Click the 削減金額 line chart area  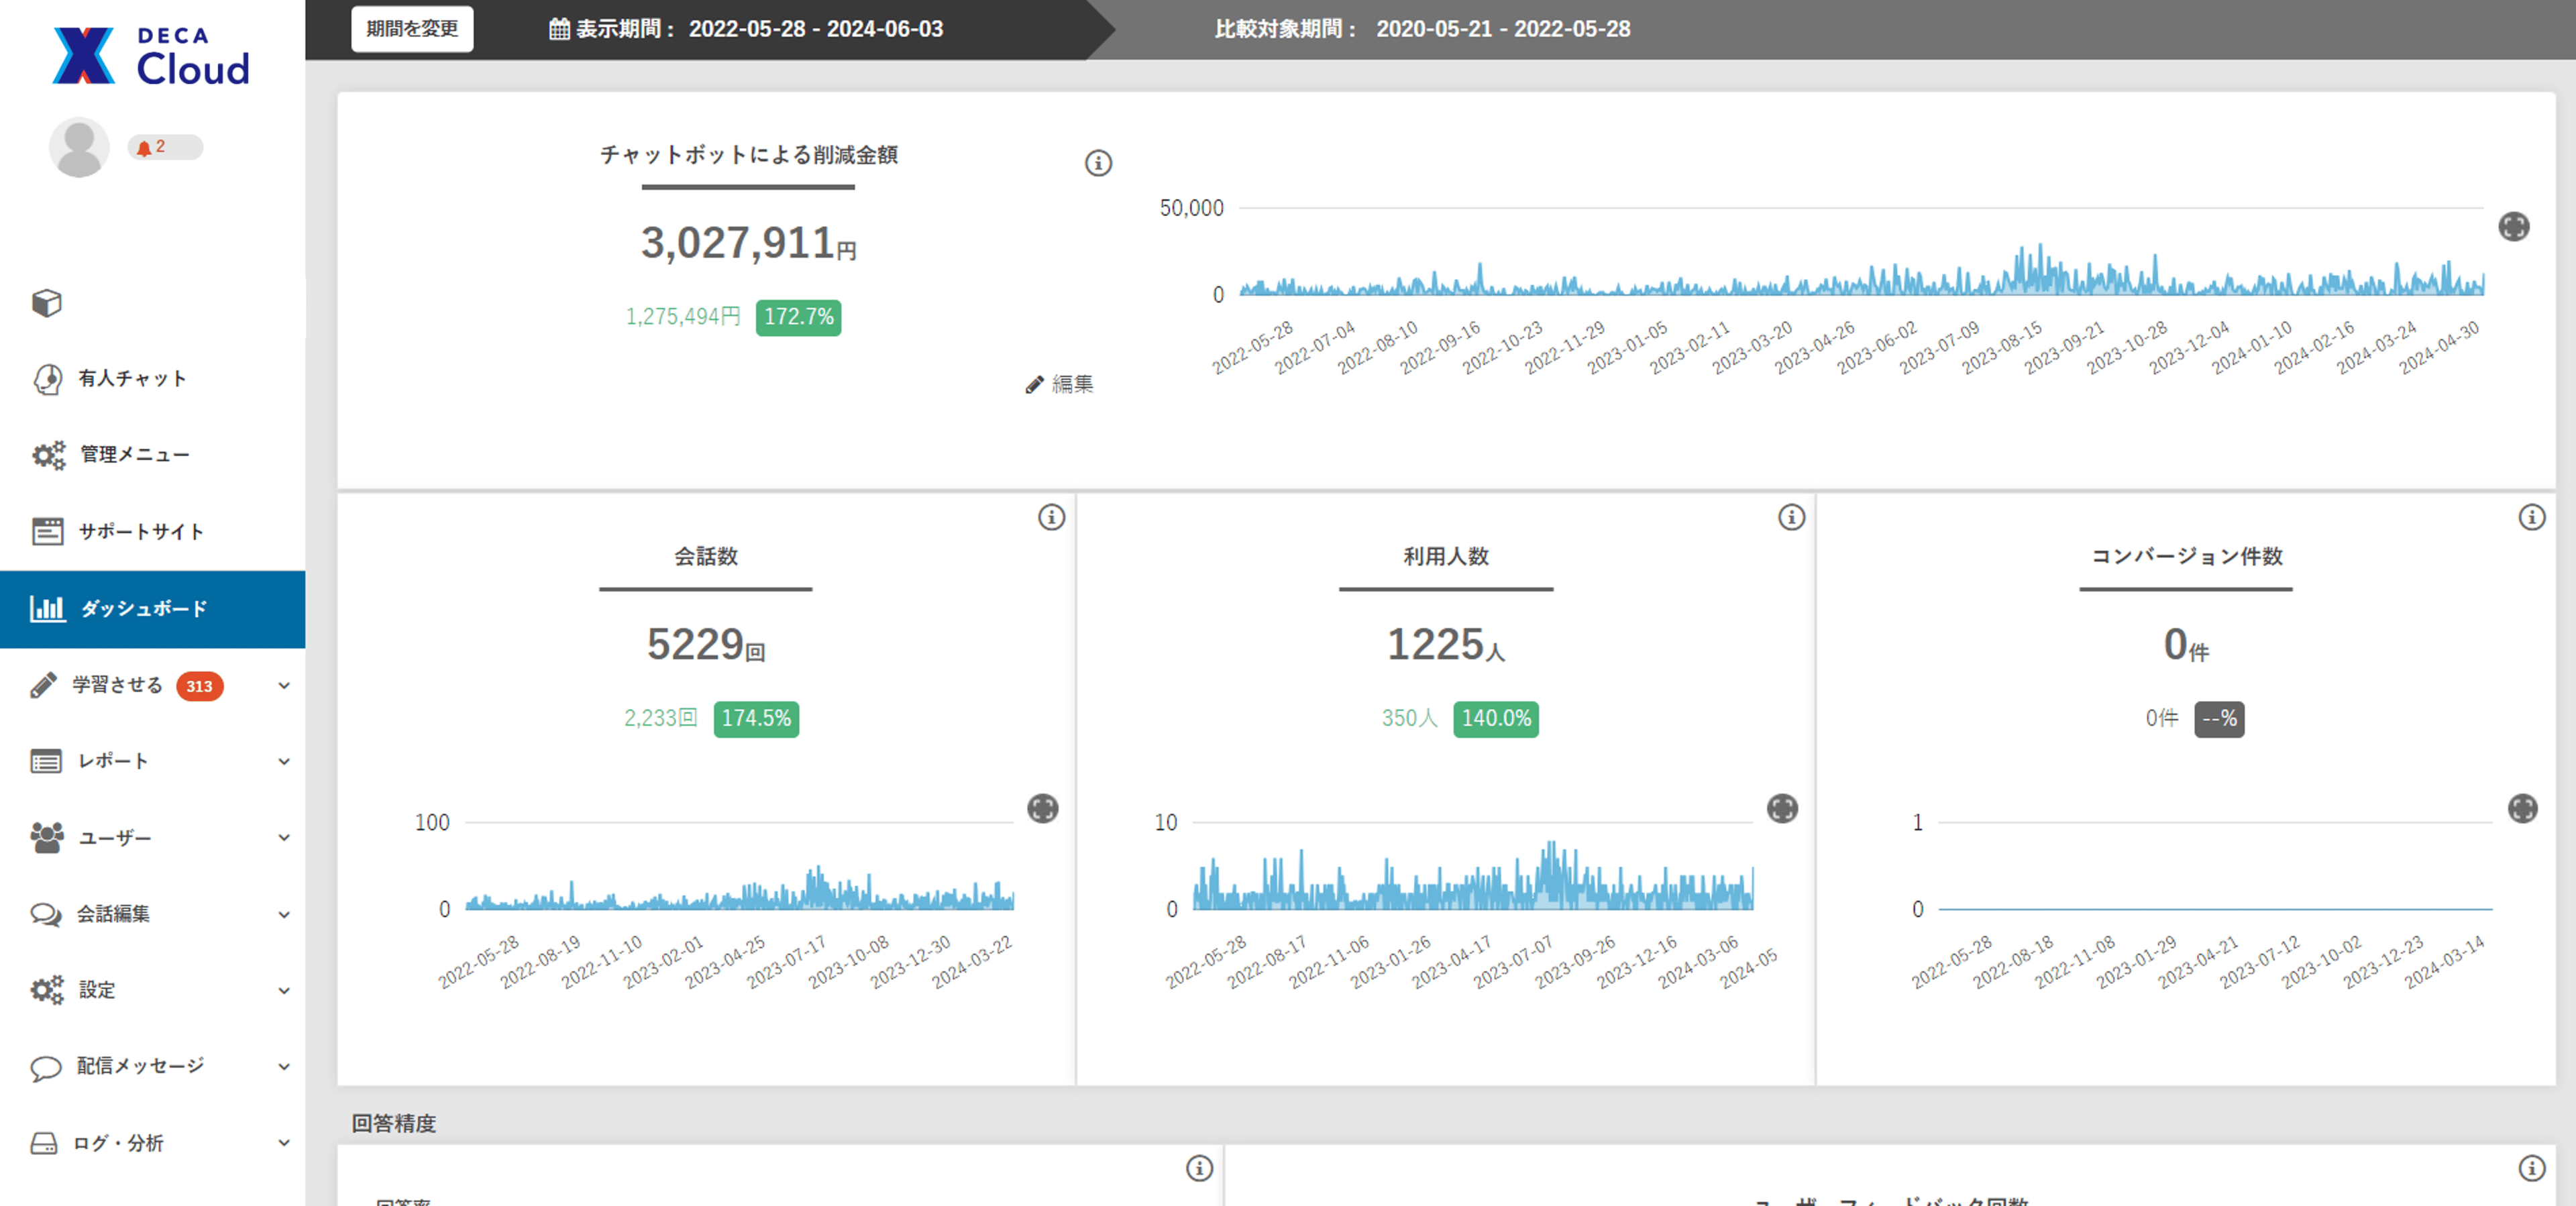[1861, 252]
